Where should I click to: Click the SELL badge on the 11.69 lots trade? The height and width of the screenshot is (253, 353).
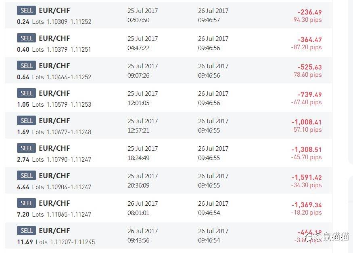tap(26, 231)
